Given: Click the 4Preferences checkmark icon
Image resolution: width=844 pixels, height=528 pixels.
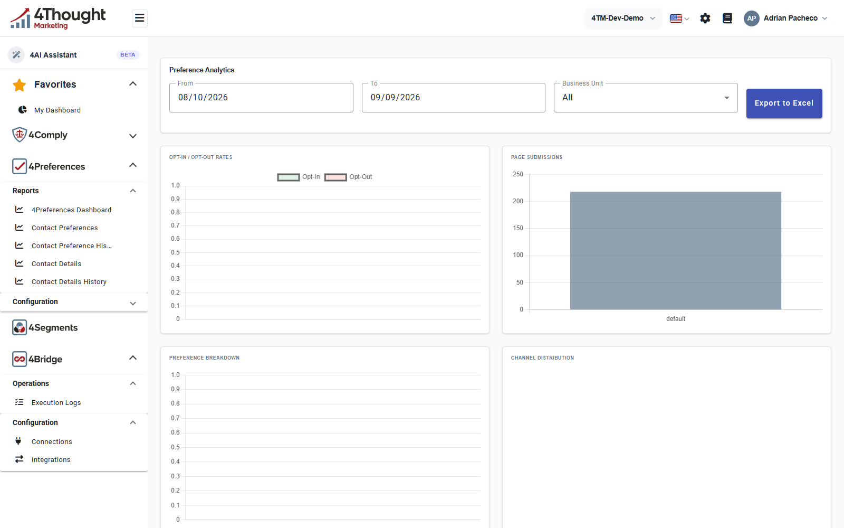Looking at the screenshot, I should click(x=20, y=166).
